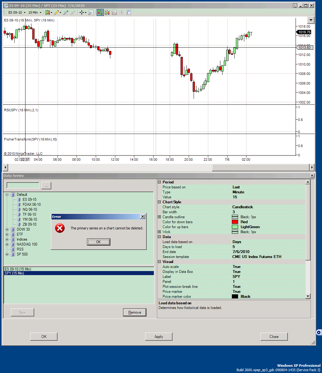Click the black price marker color swatch
322x373 pixels.
(235, 297)
